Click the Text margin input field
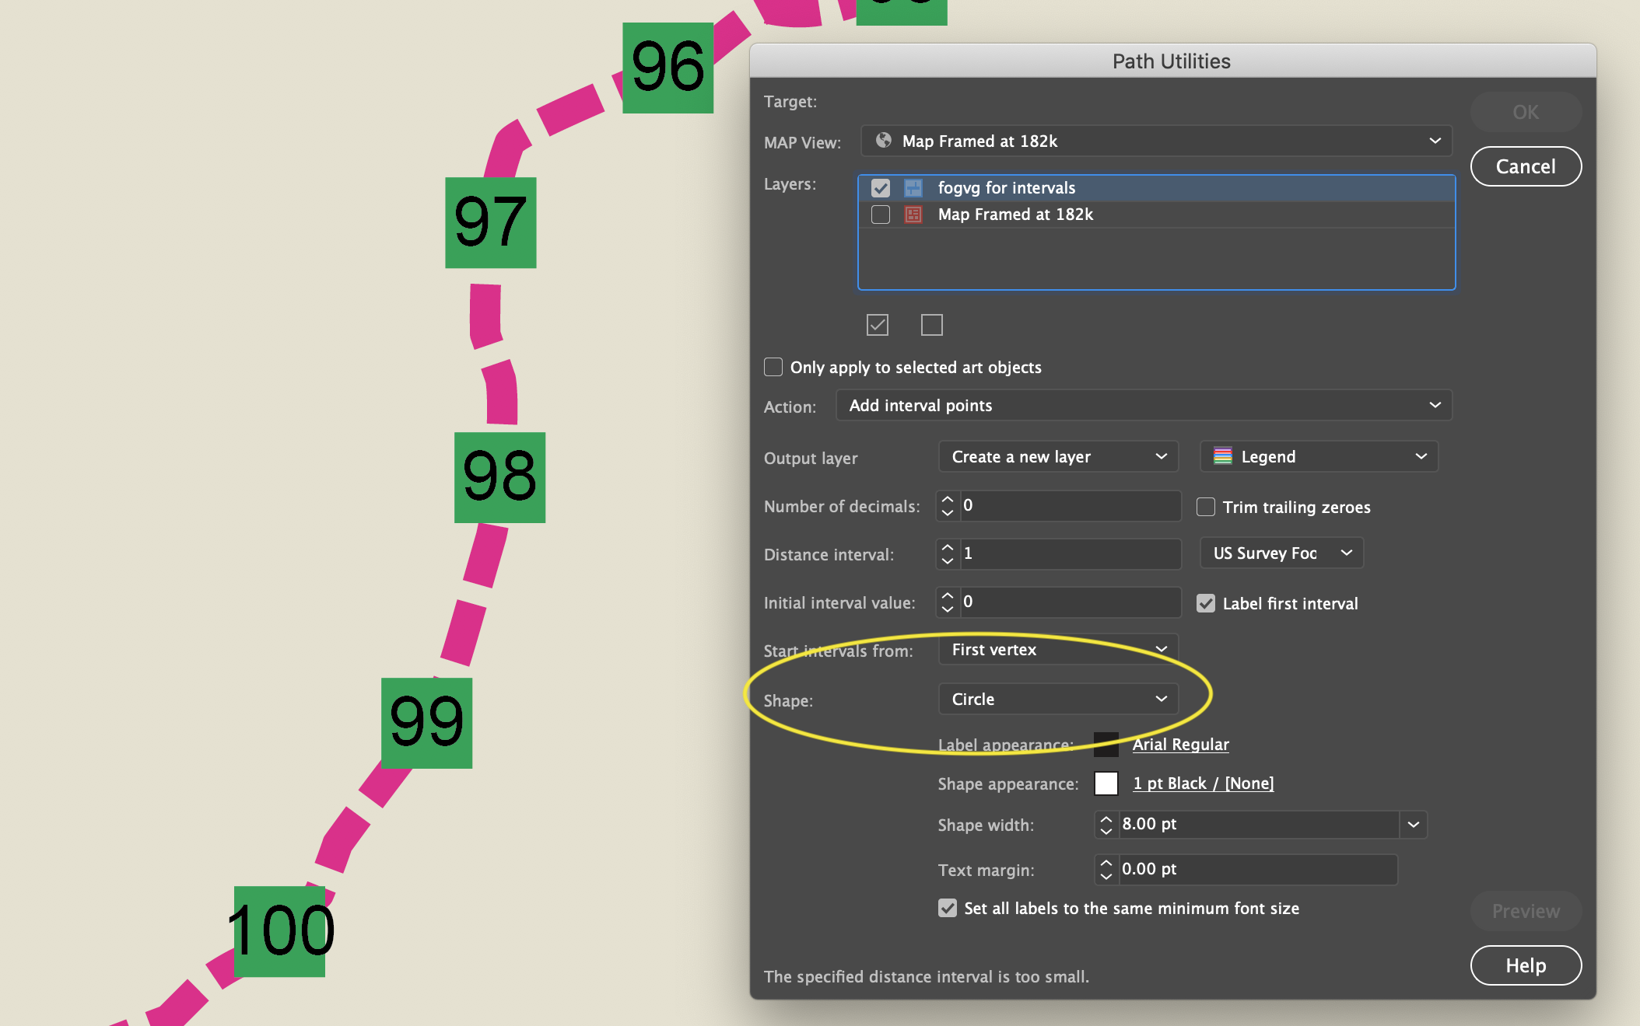Image resolution: width=1640 pixels, height=1026 pixels. pyautogui.click(x=1259, y=869)
